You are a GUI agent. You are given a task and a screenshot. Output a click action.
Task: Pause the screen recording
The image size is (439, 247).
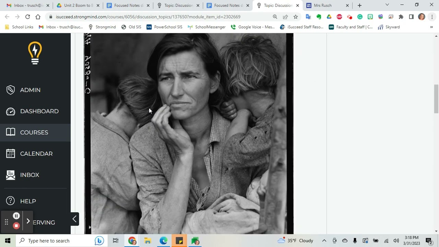[16, 216]
